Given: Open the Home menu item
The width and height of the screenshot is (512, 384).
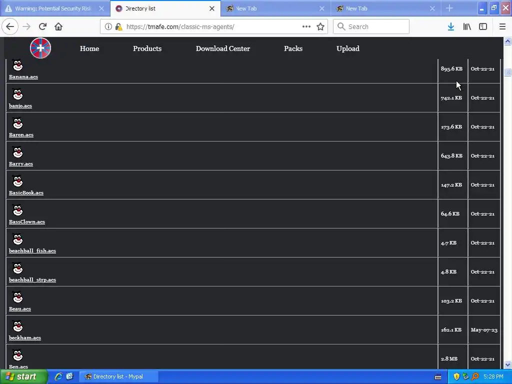Looking at the screenshot, I should tap(89, 48).
